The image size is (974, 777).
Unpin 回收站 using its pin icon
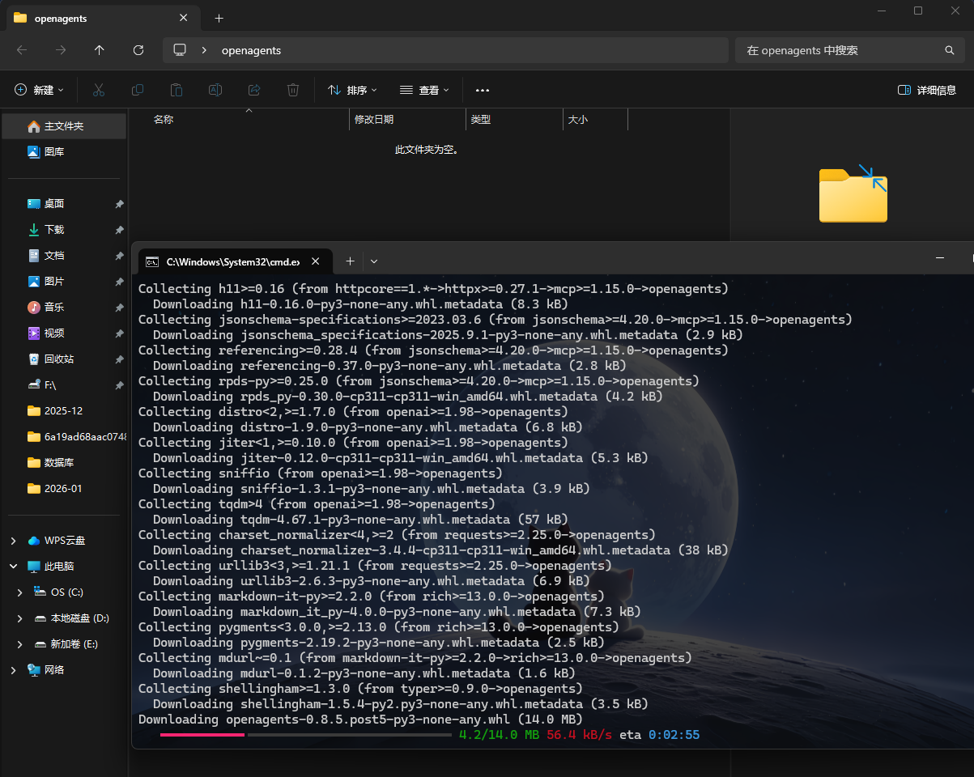119,359
